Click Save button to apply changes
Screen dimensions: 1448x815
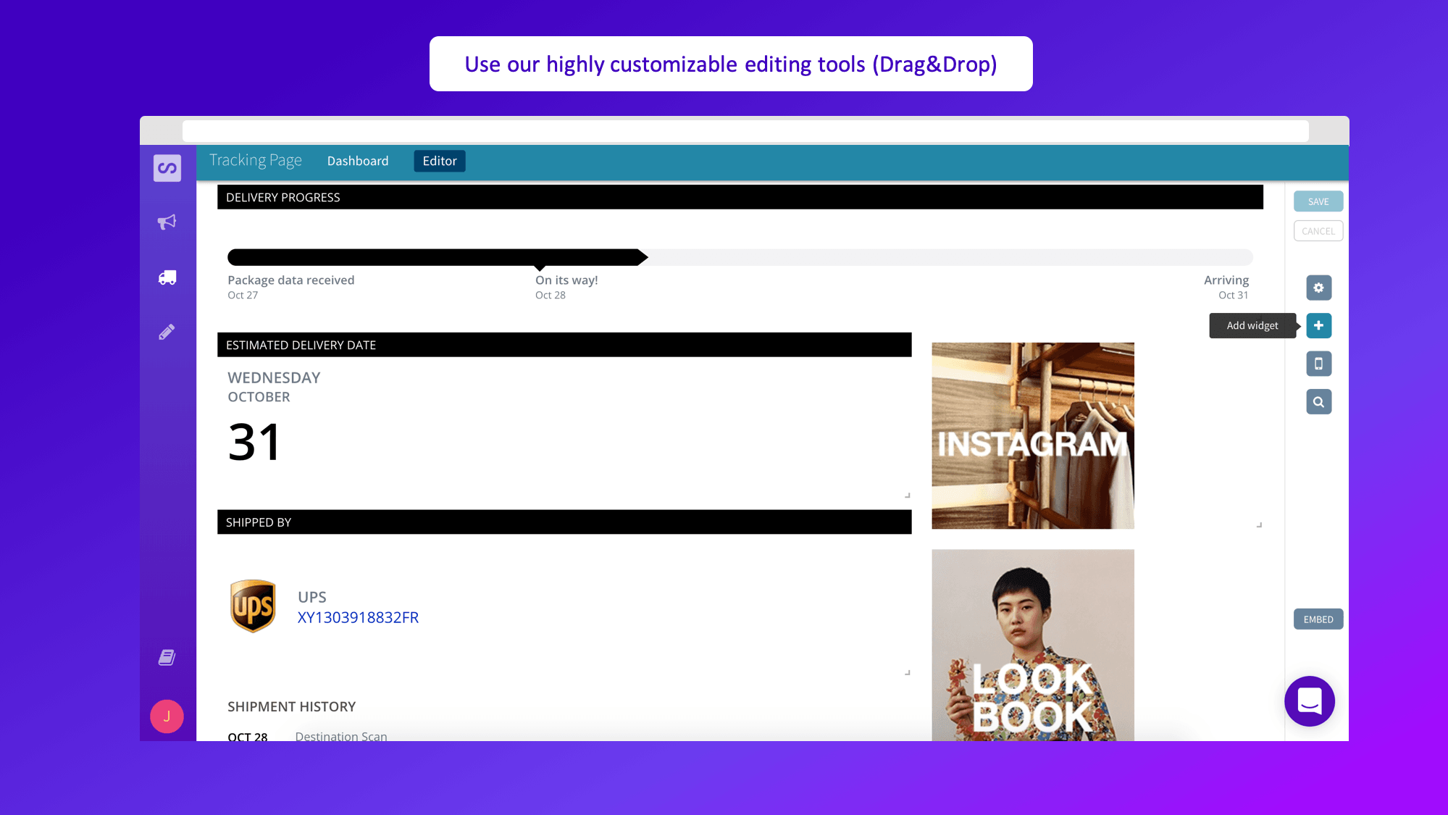tap(1319, 201)
